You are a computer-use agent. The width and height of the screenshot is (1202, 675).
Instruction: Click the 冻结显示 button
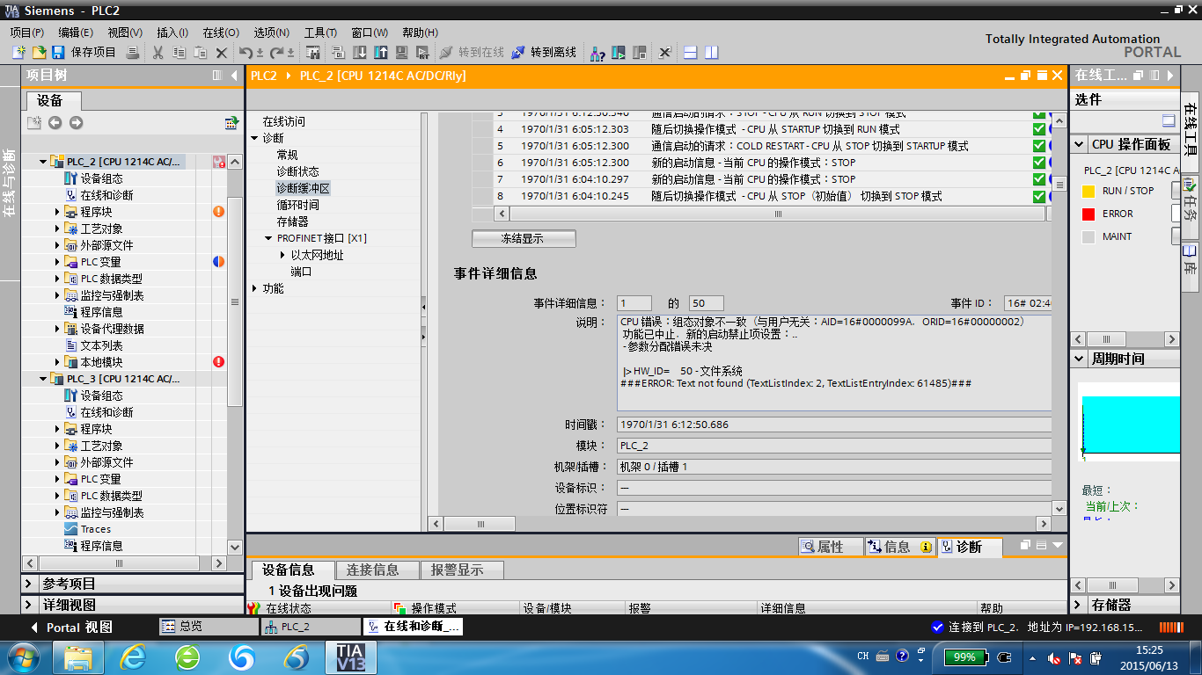(x=524, y=238)
